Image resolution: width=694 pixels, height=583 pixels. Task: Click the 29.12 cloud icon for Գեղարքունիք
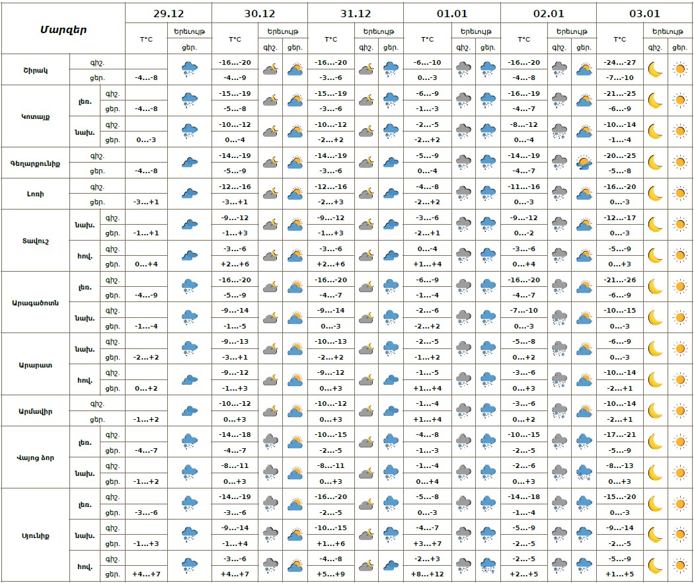point(190,163)
